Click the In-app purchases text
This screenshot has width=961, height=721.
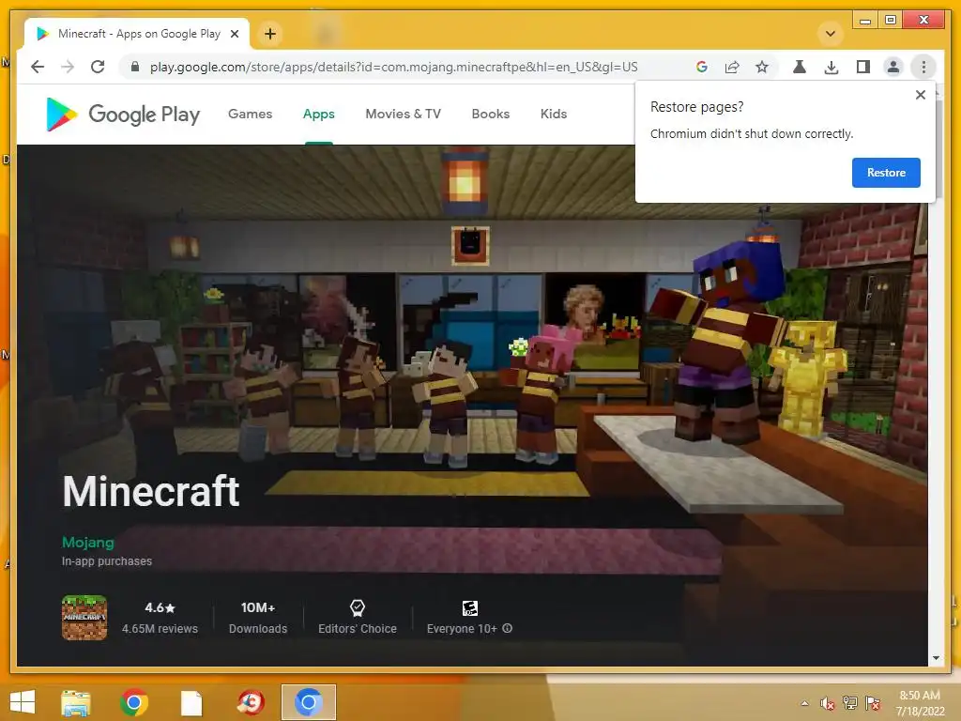tap(107, 561)
